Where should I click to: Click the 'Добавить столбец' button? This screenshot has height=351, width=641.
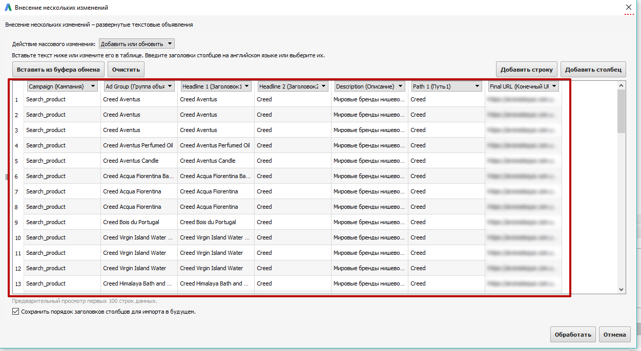pos(593,70)
